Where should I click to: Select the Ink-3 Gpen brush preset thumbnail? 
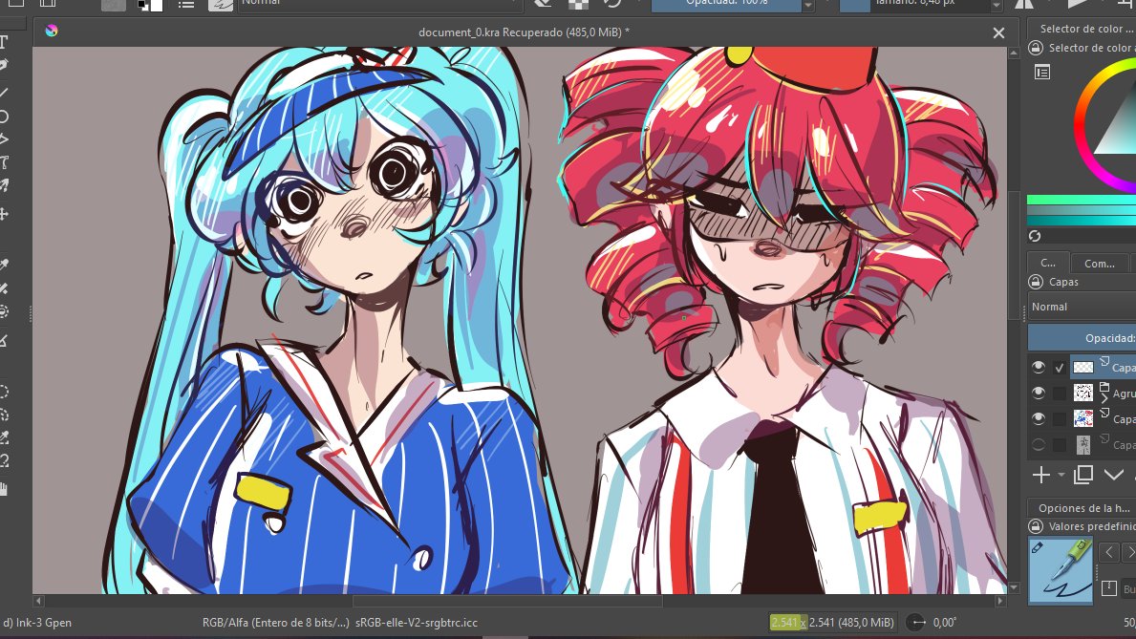(x=1061, y=568)
